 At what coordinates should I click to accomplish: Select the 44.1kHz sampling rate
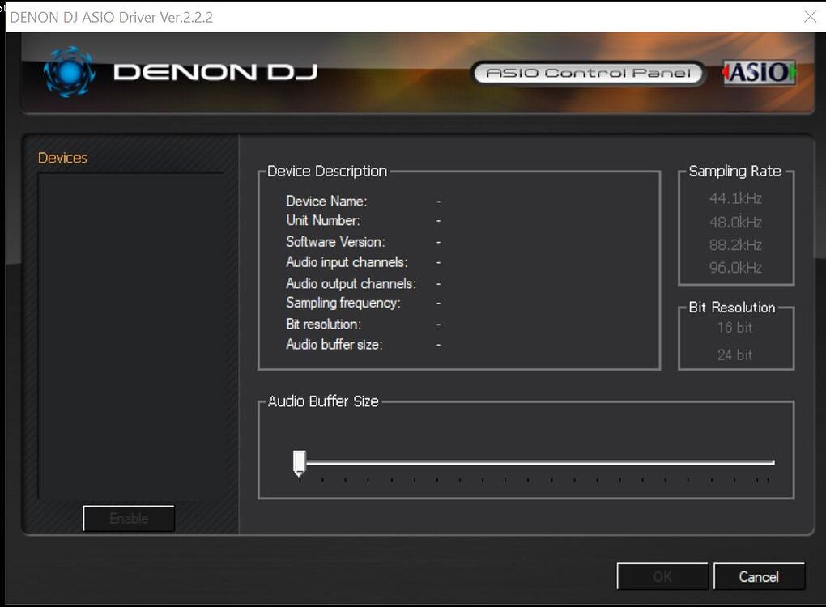[735, 198]
